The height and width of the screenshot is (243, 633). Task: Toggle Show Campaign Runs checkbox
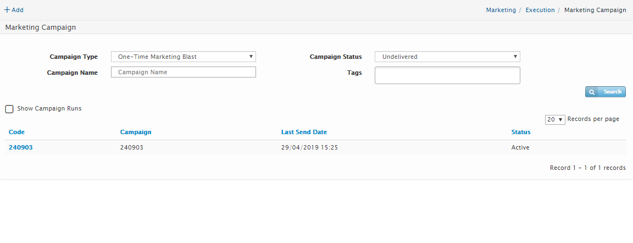[x=9, y=109]
